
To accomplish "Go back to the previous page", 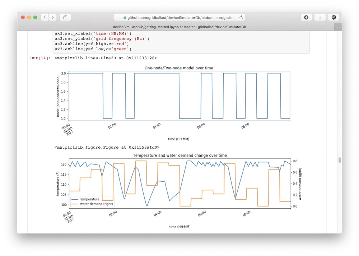I will click(45, 17).
